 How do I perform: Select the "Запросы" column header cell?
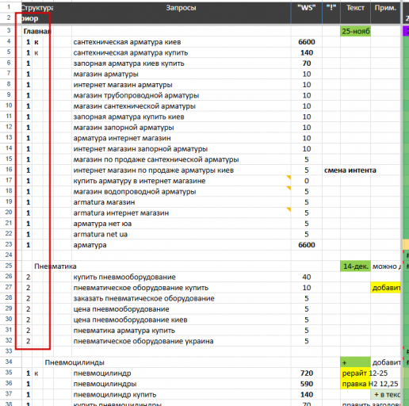181,8
